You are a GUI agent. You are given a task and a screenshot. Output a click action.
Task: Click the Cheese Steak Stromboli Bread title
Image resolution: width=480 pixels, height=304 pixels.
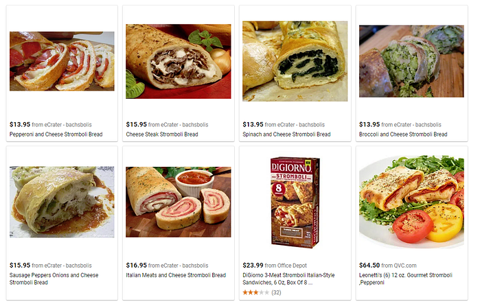(162, 135)
